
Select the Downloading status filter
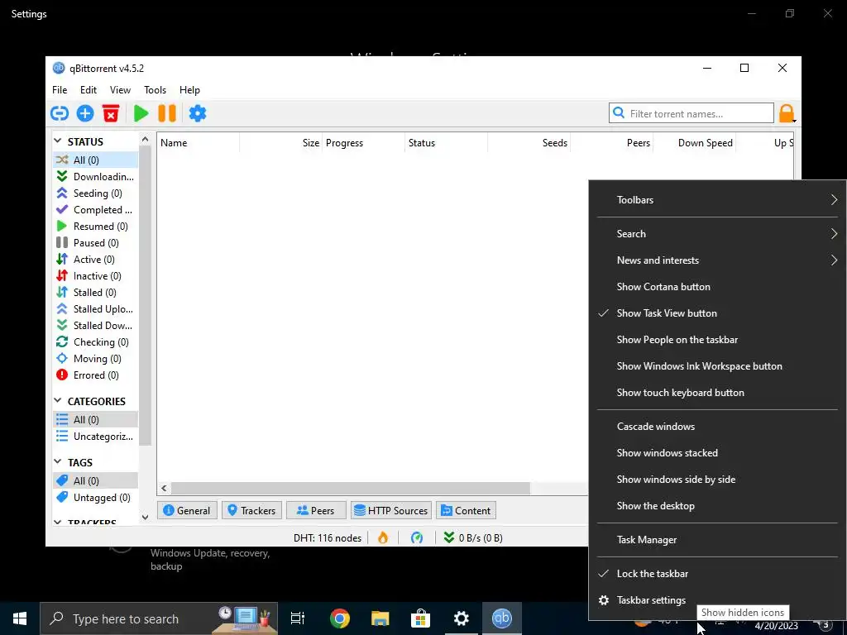[x=95, y=177]
